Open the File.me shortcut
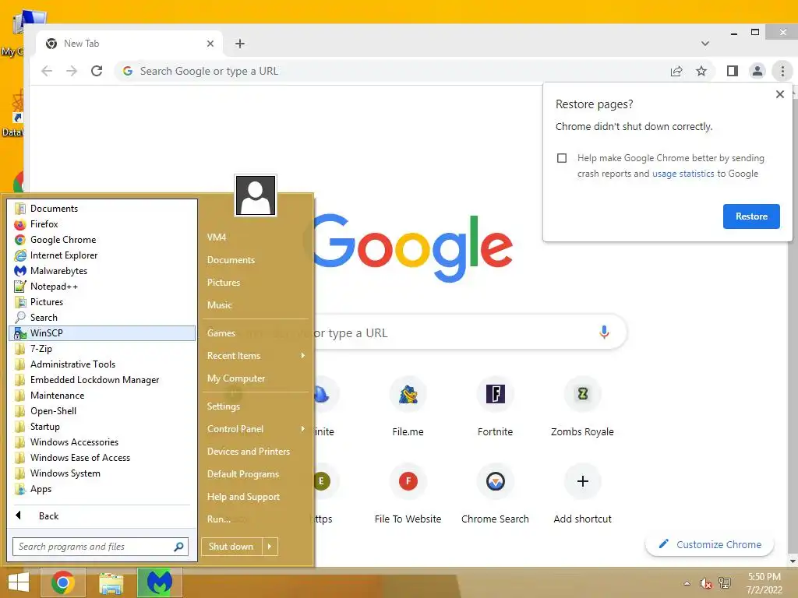This screenshot has height=598, width=798. point(408,406)
